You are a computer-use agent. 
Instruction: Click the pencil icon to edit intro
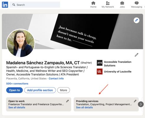point(136,55)
